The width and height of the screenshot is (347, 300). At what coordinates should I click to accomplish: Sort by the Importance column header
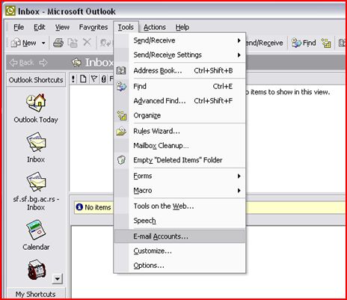pos(73,79)
